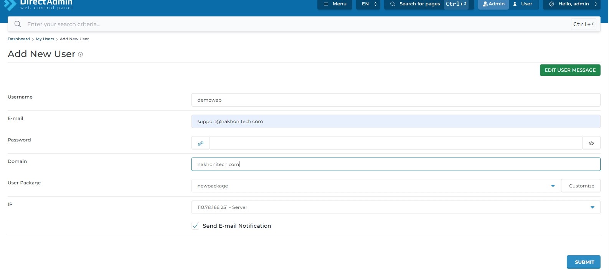Submit the new user form
The width and height of the screenshot is (609, 276).
(x=584, y=262)
